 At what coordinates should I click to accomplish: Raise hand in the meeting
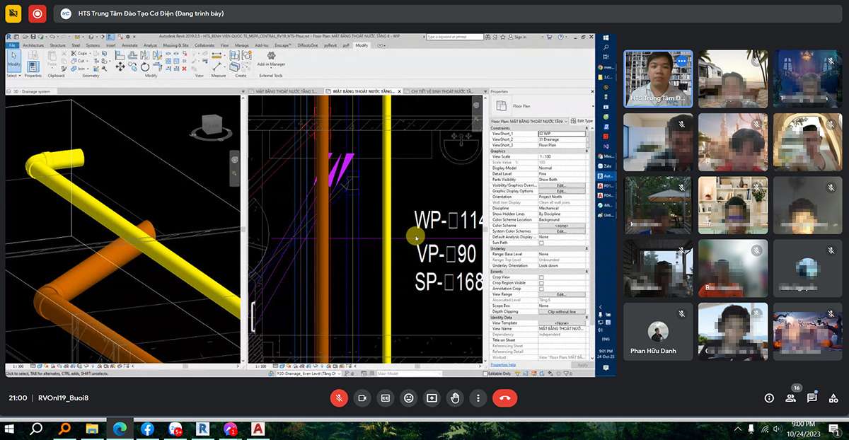click(455, 398)
